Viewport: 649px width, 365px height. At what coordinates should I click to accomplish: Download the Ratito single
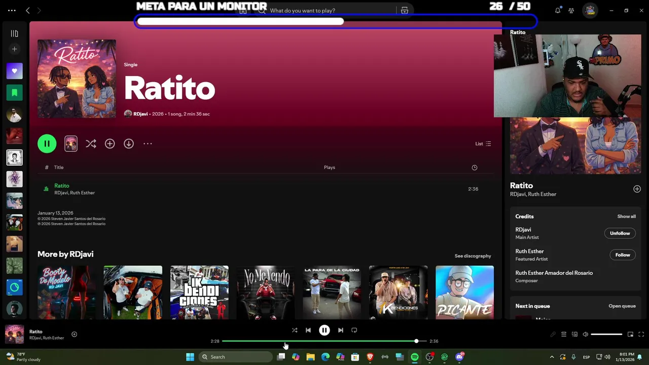(129, 144)
